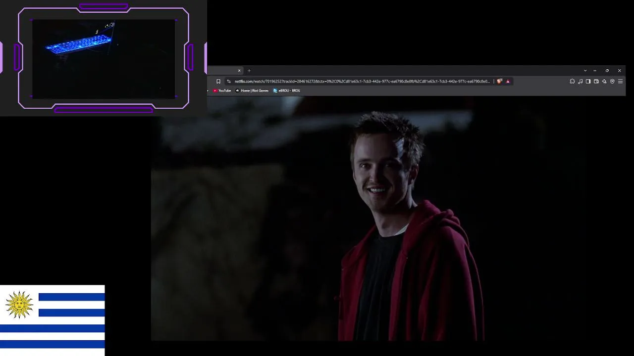Open a new browser tab
This screenshot has width=634, height=356.
(249, 71)
